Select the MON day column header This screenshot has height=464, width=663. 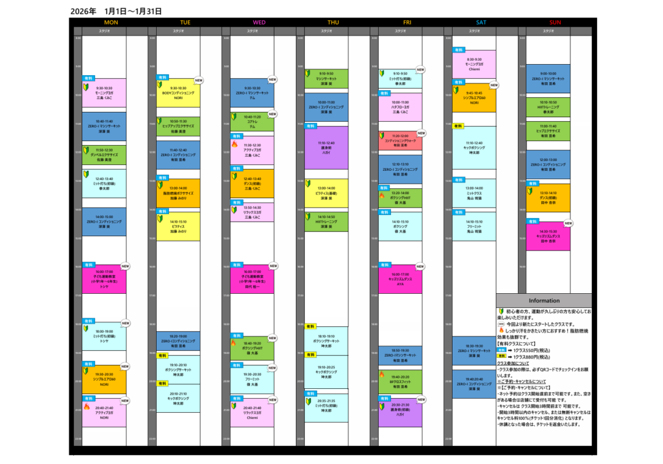pyautogui.click(x=111, y=23)
